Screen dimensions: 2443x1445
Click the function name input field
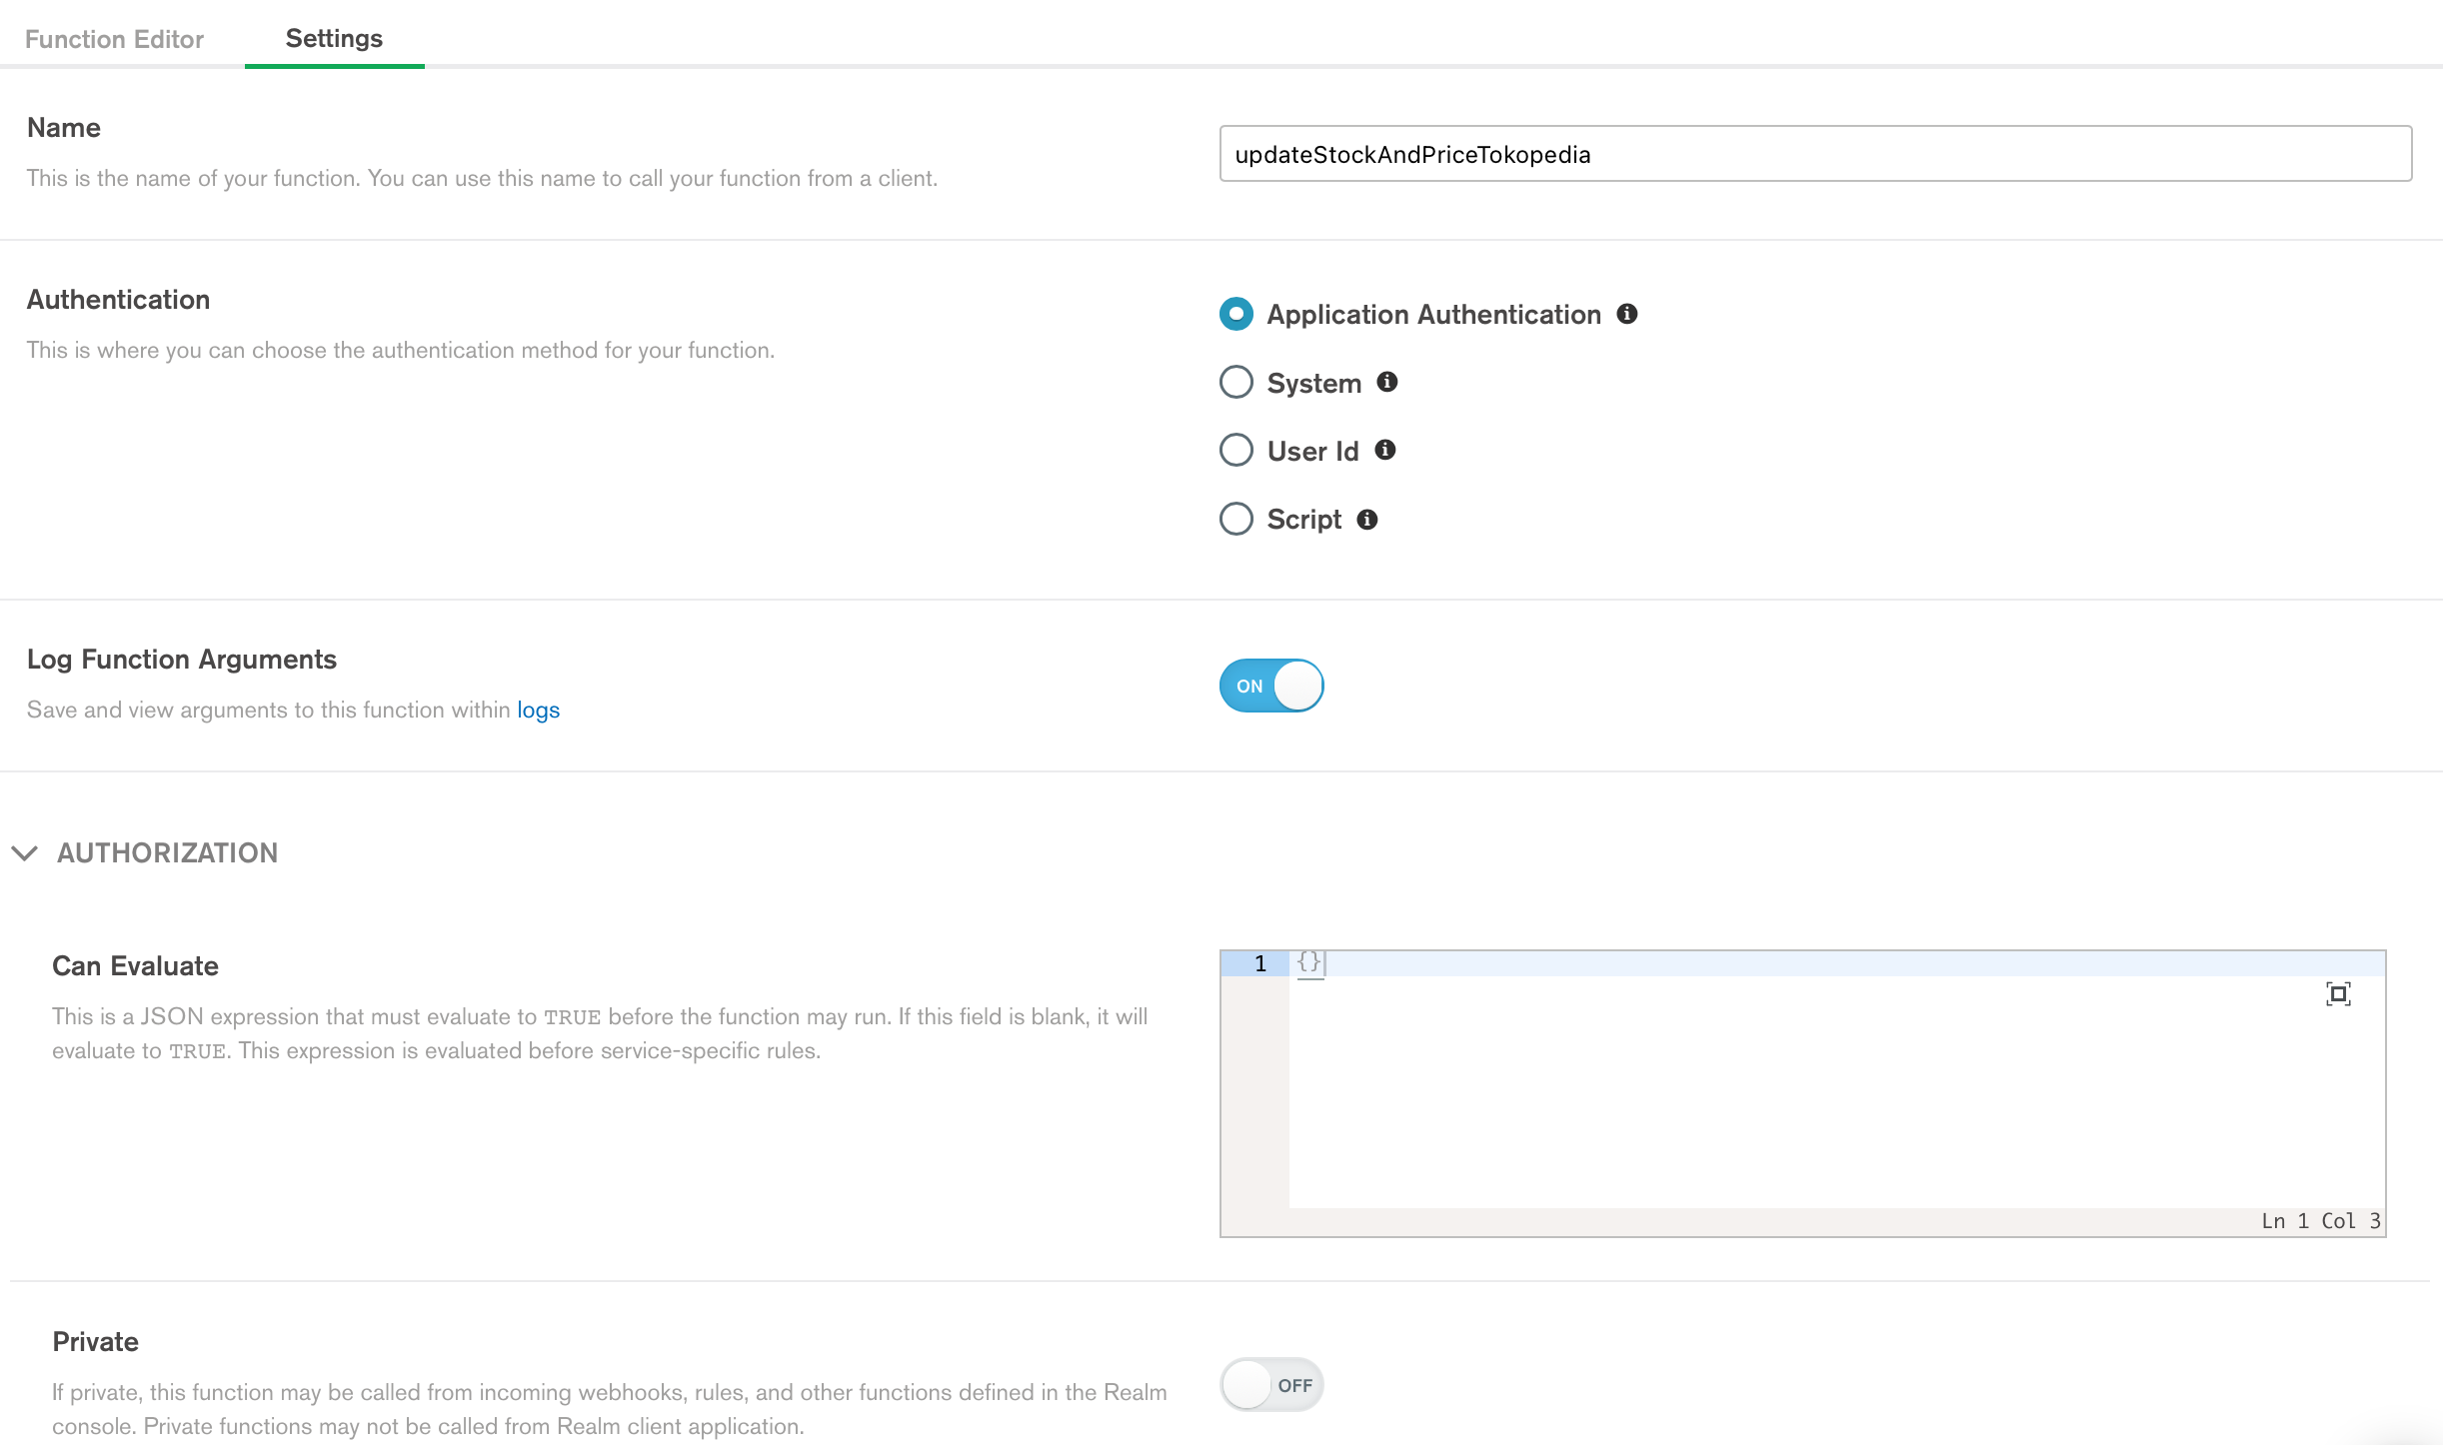click(1815, 154)
